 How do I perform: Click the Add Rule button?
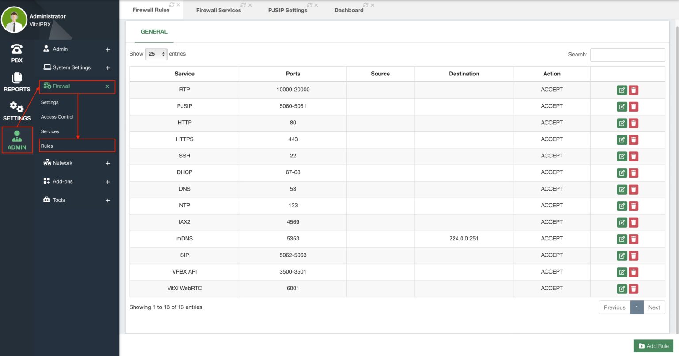(653, 346)
